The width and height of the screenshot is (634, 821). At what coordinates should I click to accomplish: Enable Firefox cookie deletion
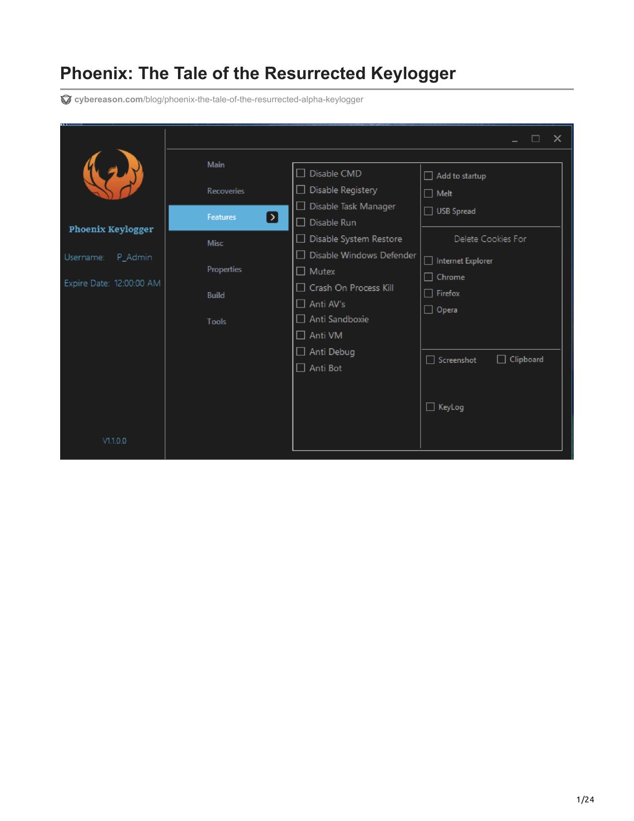pos(428,293)
